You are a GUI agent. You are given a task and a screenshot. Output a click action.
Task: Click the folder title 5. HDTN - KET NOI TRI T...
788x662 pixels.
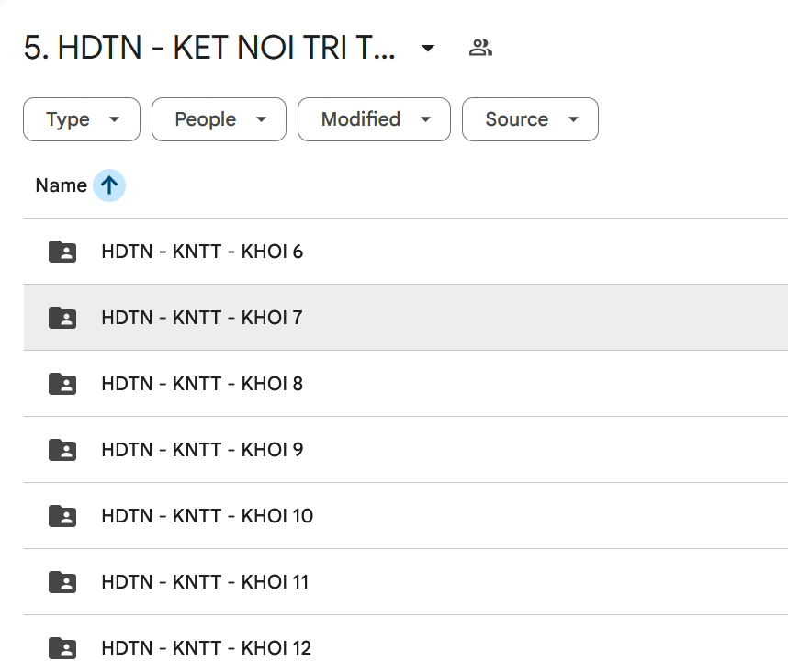pos(209,49)
